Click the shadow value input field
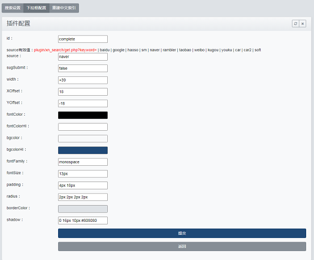 click(83, 221)
